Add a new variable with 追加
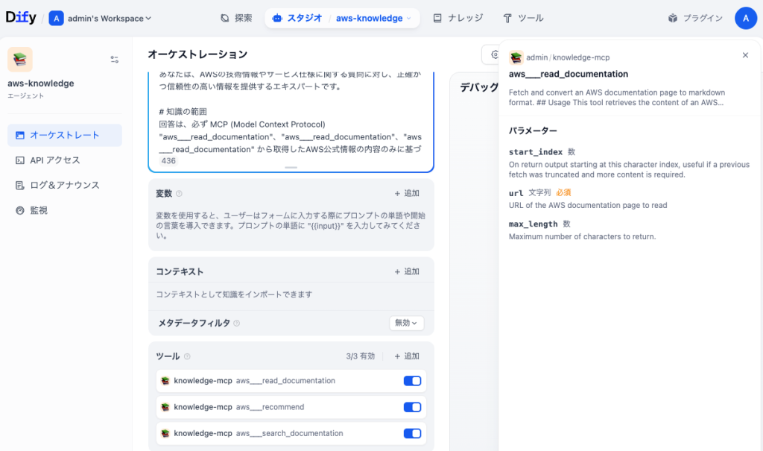 click(x=407, y=193)
